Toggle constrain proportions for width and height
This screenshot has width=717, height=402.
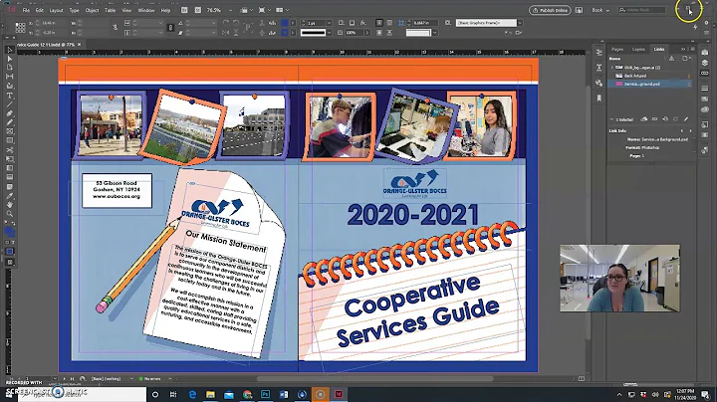(116, 28)
